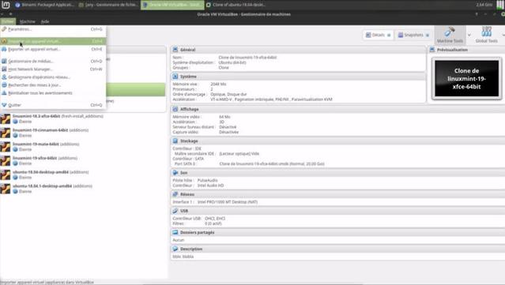Select linuxmint-18.3-xfce-64bit machine icon
505x285 pixels.
click(x=6, y=118)
